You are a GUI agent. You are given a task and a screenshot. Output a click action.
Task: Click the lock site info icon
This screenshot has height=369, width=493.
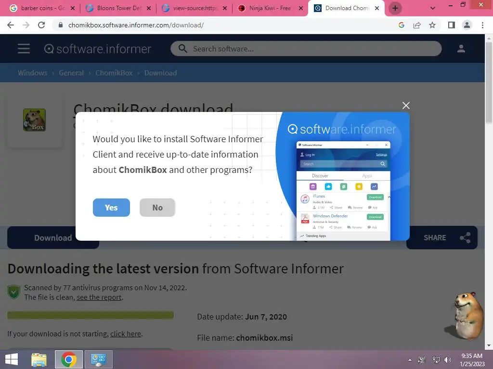(61, 25)
